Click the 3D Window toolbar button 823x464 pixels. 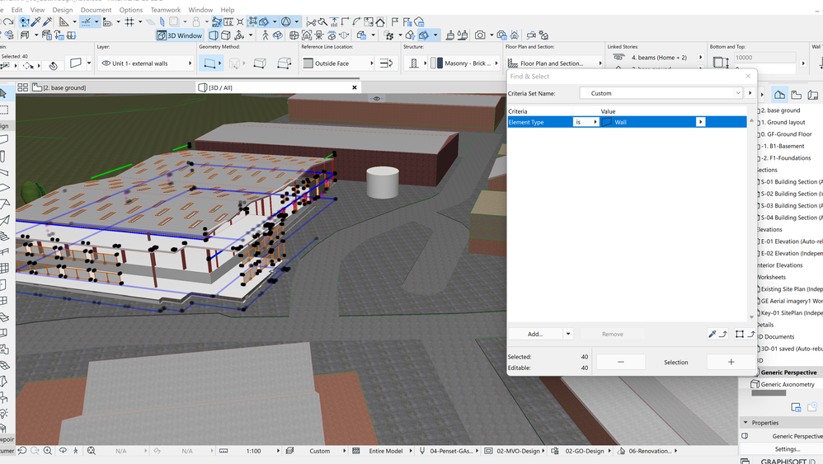coord(180,35)
